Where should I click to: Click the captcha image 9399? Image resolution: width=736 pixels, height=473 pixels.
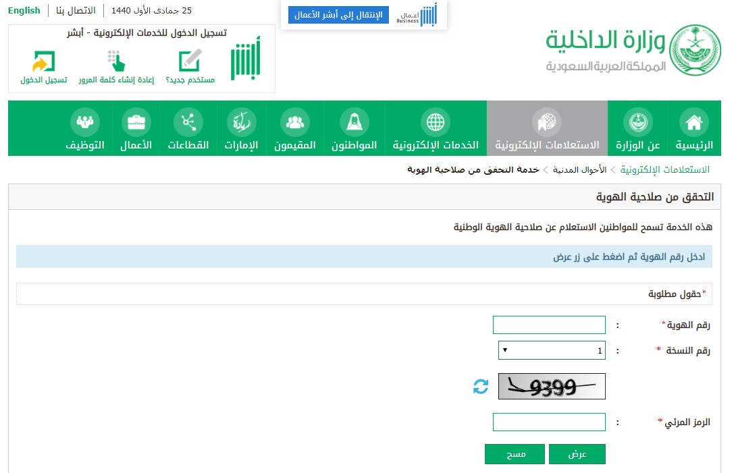click(552, 386)
